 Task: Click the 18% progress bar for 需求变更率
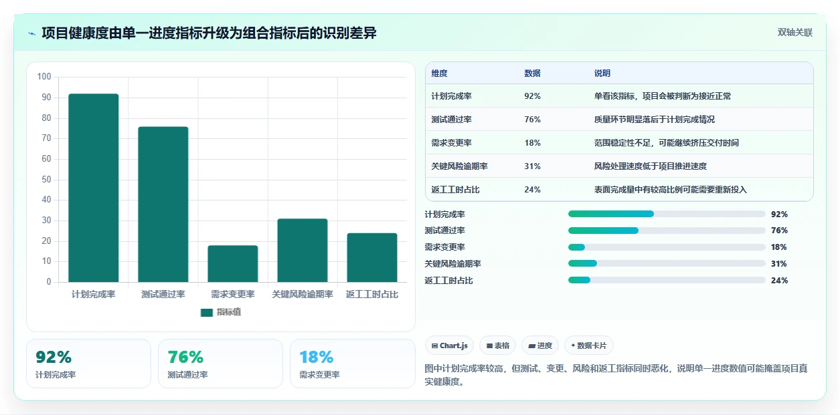coord(667,247)
